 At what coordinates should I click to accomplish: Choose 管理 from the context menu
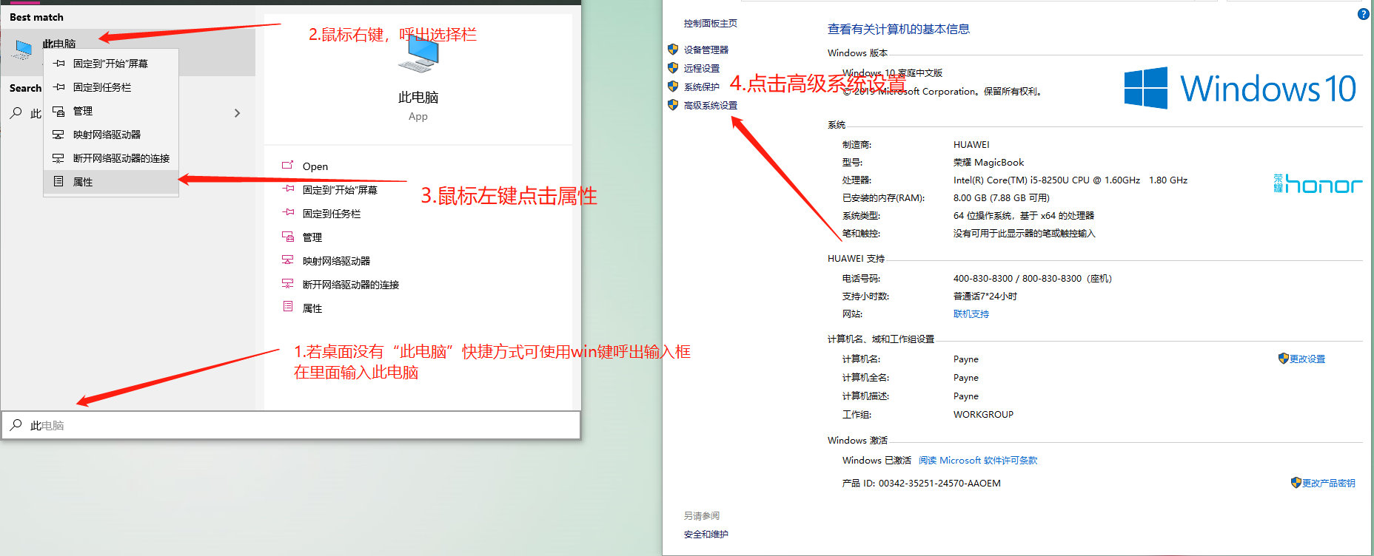coord(83,111)
